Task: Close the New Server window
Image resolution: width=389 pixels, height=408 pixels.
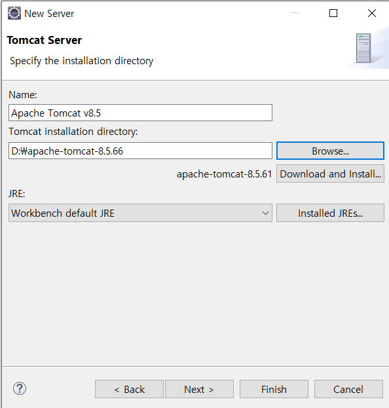Action: 372,13
